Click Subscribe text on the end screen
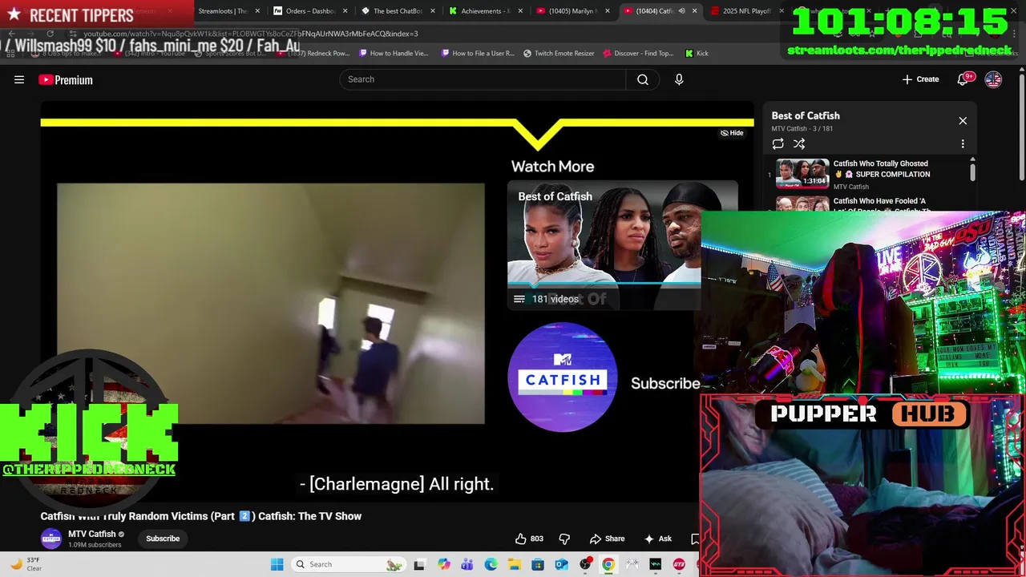The height and width of the screenshot is (577, 1026). pos(665,383)
